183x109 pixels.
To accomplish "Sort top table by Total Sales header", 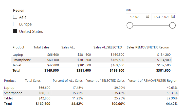I will tap(41, 47).
